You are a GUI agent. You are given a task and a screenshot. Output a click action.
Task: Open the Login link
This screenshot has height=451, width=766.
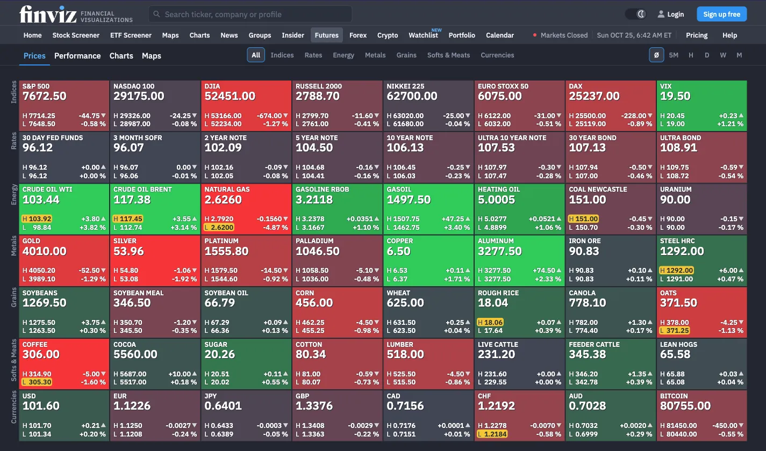(670, 14)
